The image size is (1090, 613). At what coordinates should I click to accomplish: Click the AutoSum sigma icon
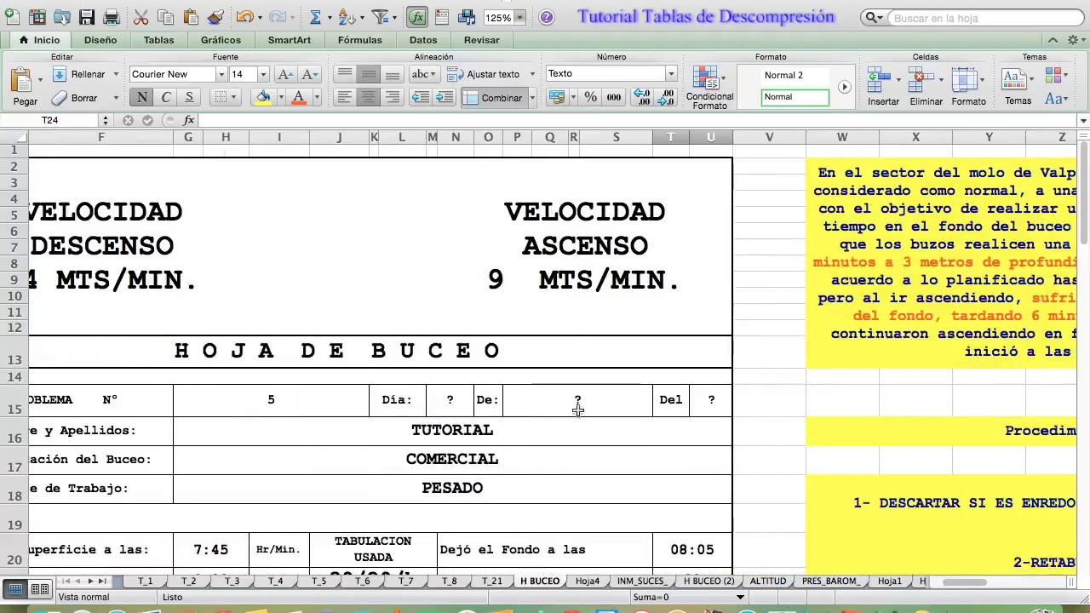[x=315, y=17]
